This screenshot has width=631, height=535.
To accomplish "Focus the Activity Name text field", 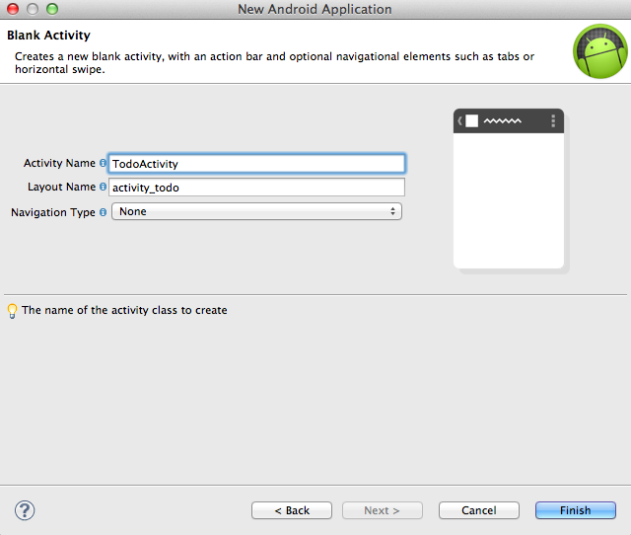I will point(256,164).
